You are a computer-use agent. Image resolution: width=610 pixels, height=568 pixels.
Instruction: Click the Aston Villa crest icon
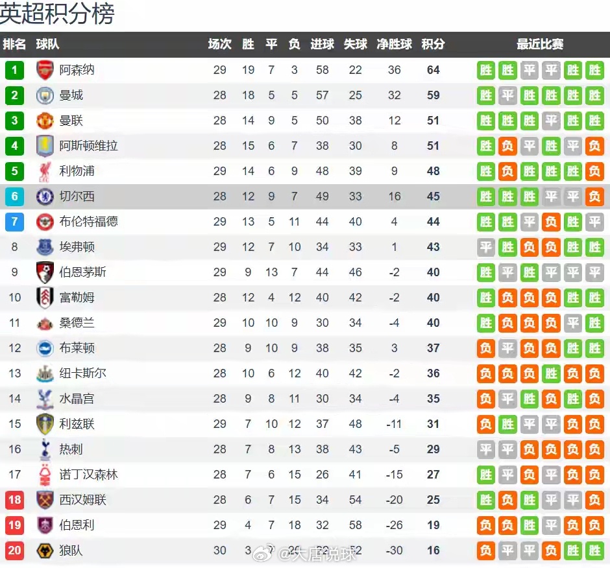[45, 146]
